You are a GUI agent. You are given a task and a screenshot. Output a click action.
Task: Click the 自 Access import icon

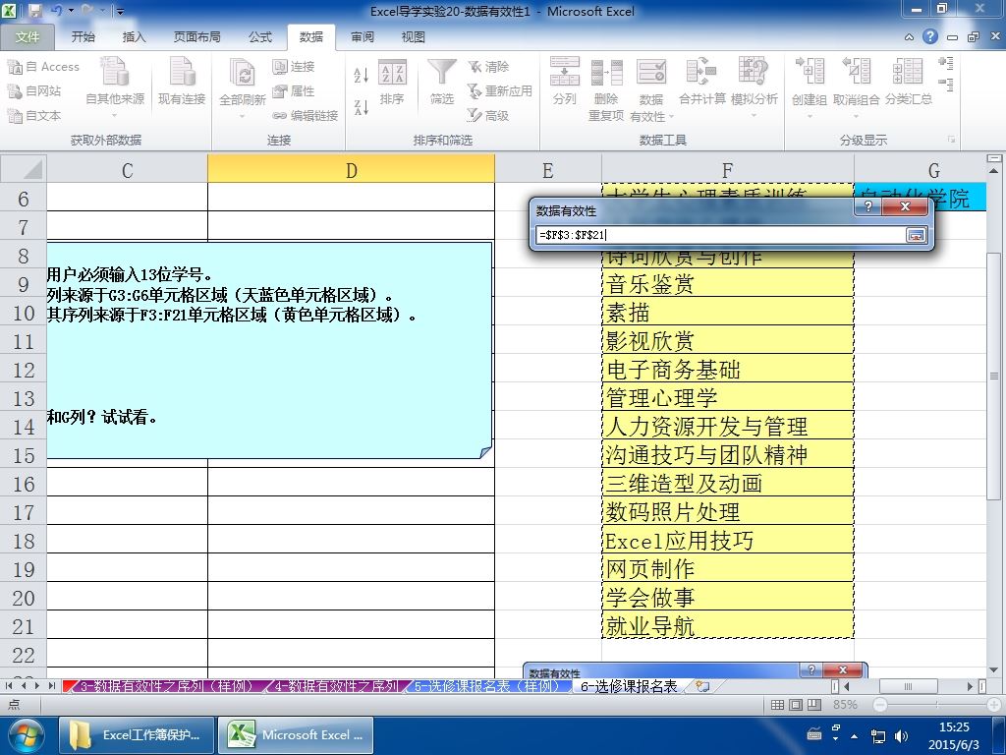(14, 67)
